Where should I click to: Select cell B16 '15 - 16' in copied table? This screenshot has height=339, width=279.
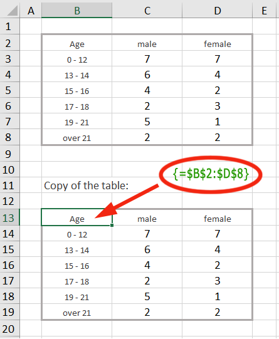(76, 264)
